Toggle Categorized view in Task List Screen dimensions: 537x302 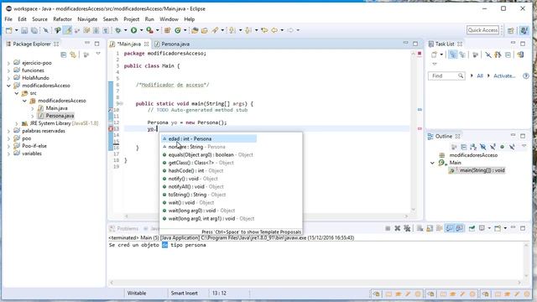click(x=453, y=55)
